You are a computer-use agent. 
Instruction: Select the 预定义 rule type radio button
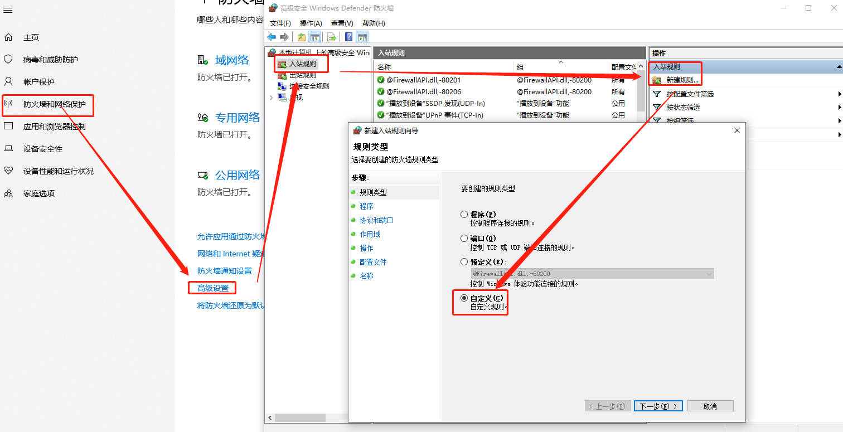[x=464, y=261]
